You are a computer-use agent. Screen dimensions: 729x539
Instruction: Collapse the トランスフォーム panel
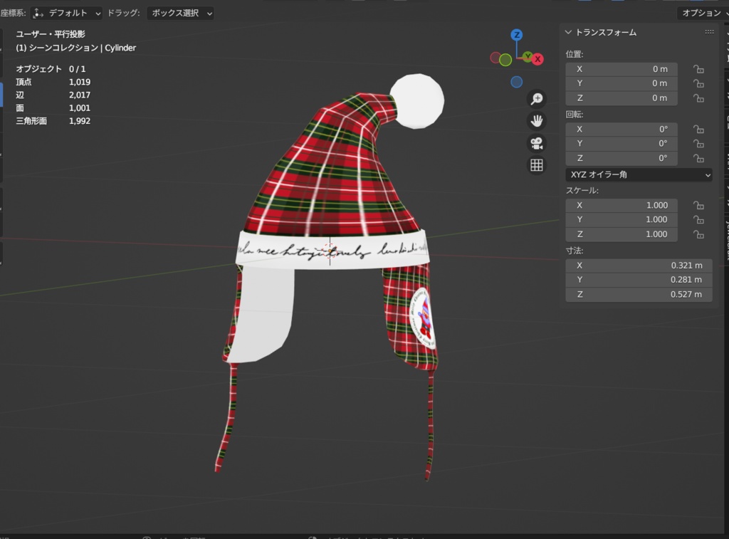click(x=568, y=32)
